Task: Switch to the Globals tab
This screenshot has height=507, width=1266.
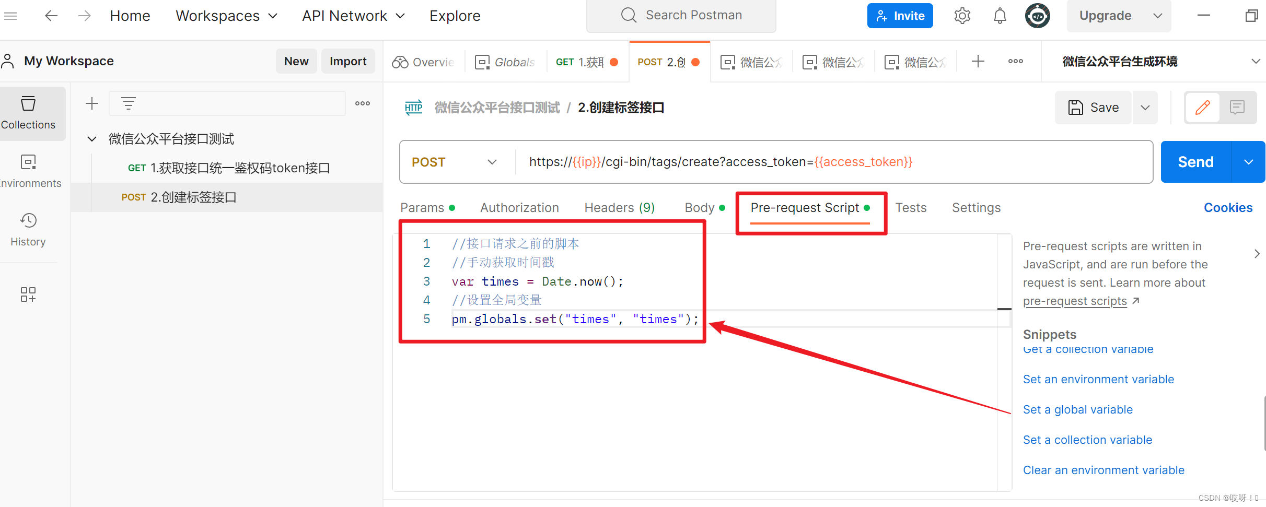Action: pos(505,62)
